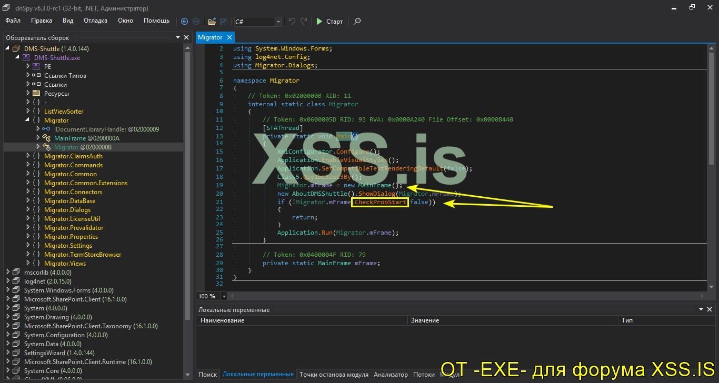This screenshot has width=719, height=383.
Task: Expand the Migrator.ClaimsAuth namespace
Action: tap(28, 156)
